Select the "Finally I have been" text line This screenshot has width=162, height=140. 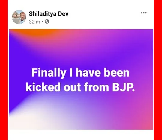tap(80, 72)
